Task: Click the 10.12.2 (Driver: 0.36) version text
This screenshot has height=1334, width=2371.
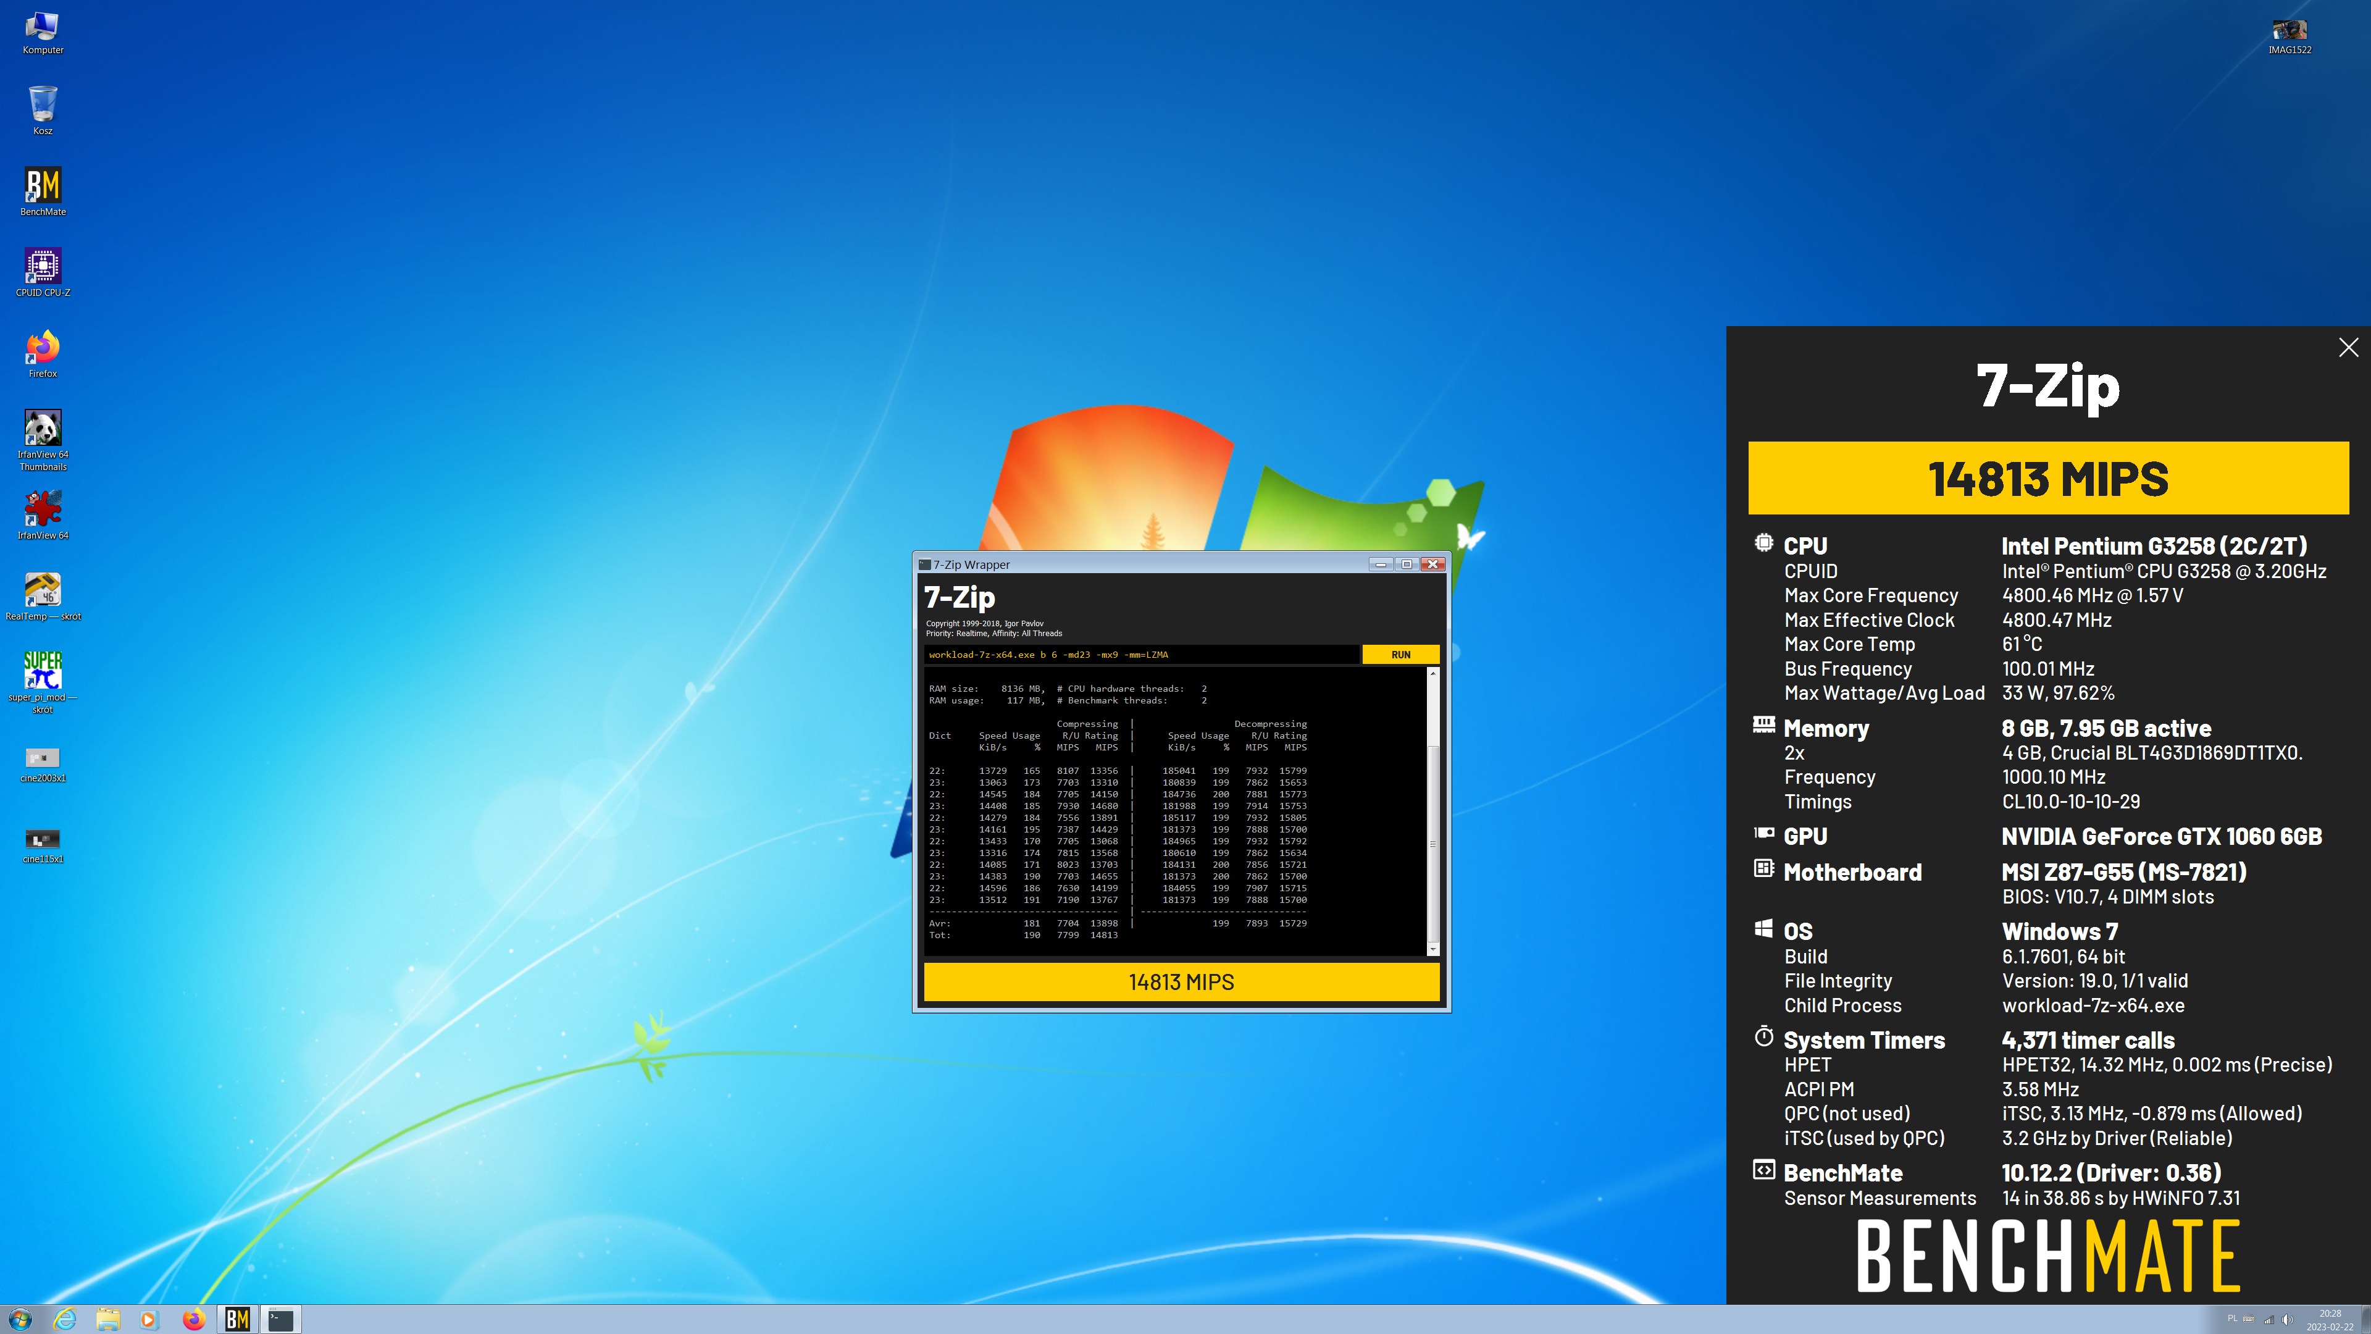Action: (x=2112, y=1173)
